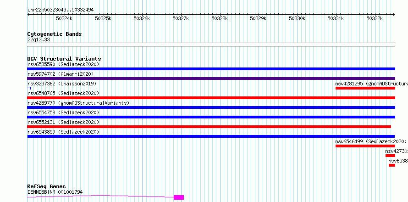
Task: Click the cytogenetic band 22q13.33 line
Action: coord(211,45)
